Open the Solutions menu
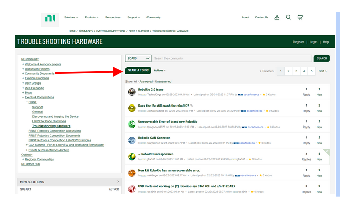 (x=71, y=17)
